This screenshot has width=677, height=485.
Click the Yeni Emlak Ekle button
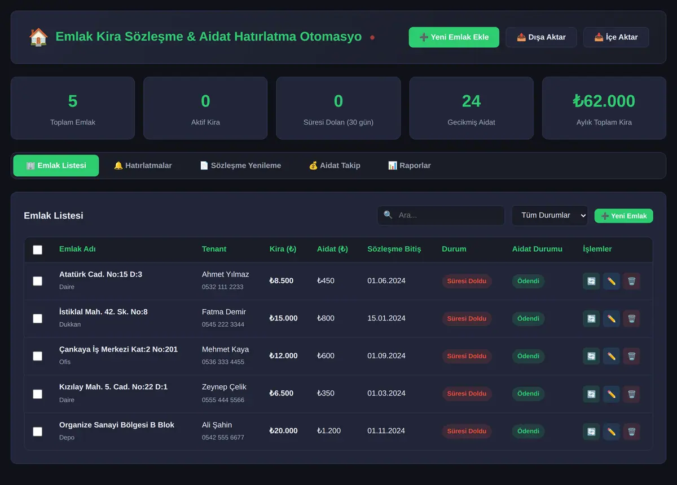tap(454, 37)
